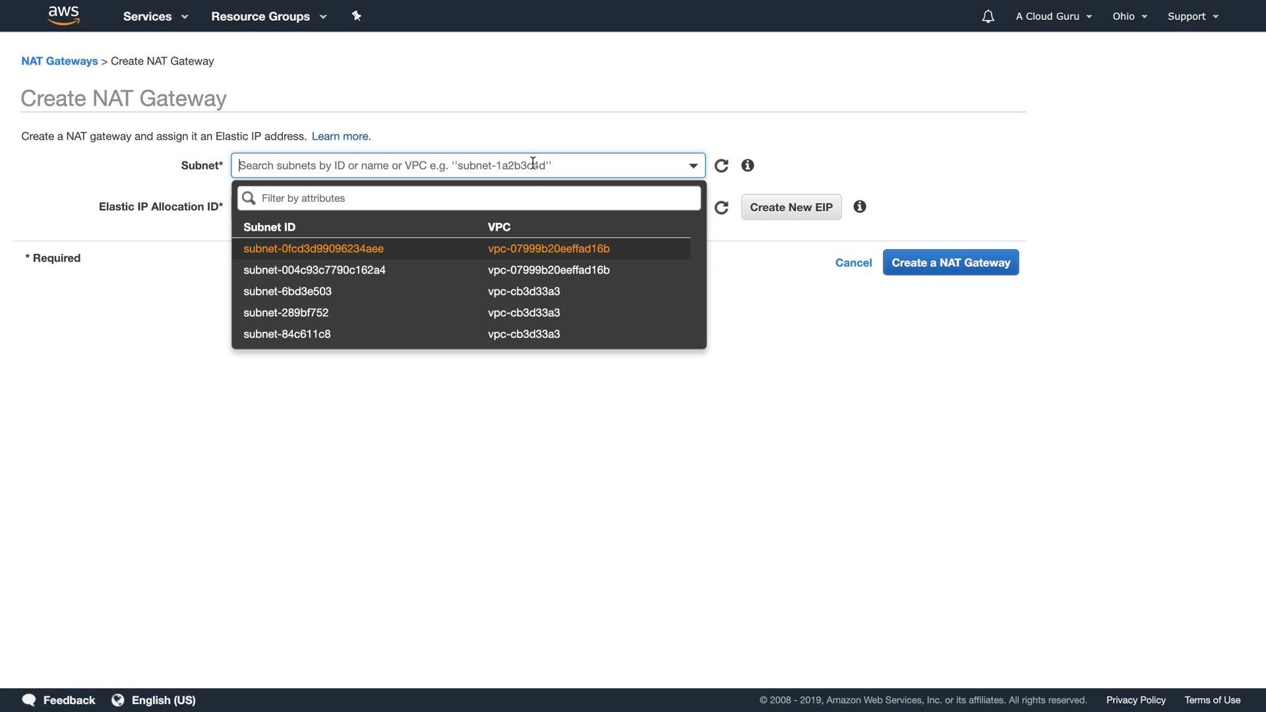Click the Feedback speech bubble icon
The width and height of the screenshot is (1266, 712).
coord(29,700)
